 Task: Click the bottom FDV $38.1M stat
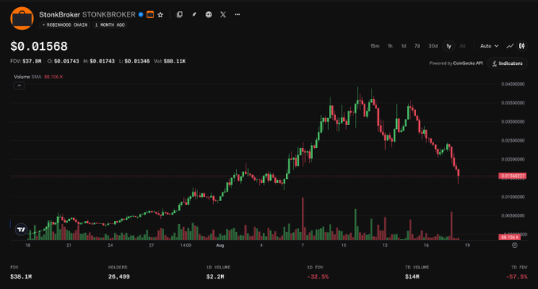click(21, 272)
